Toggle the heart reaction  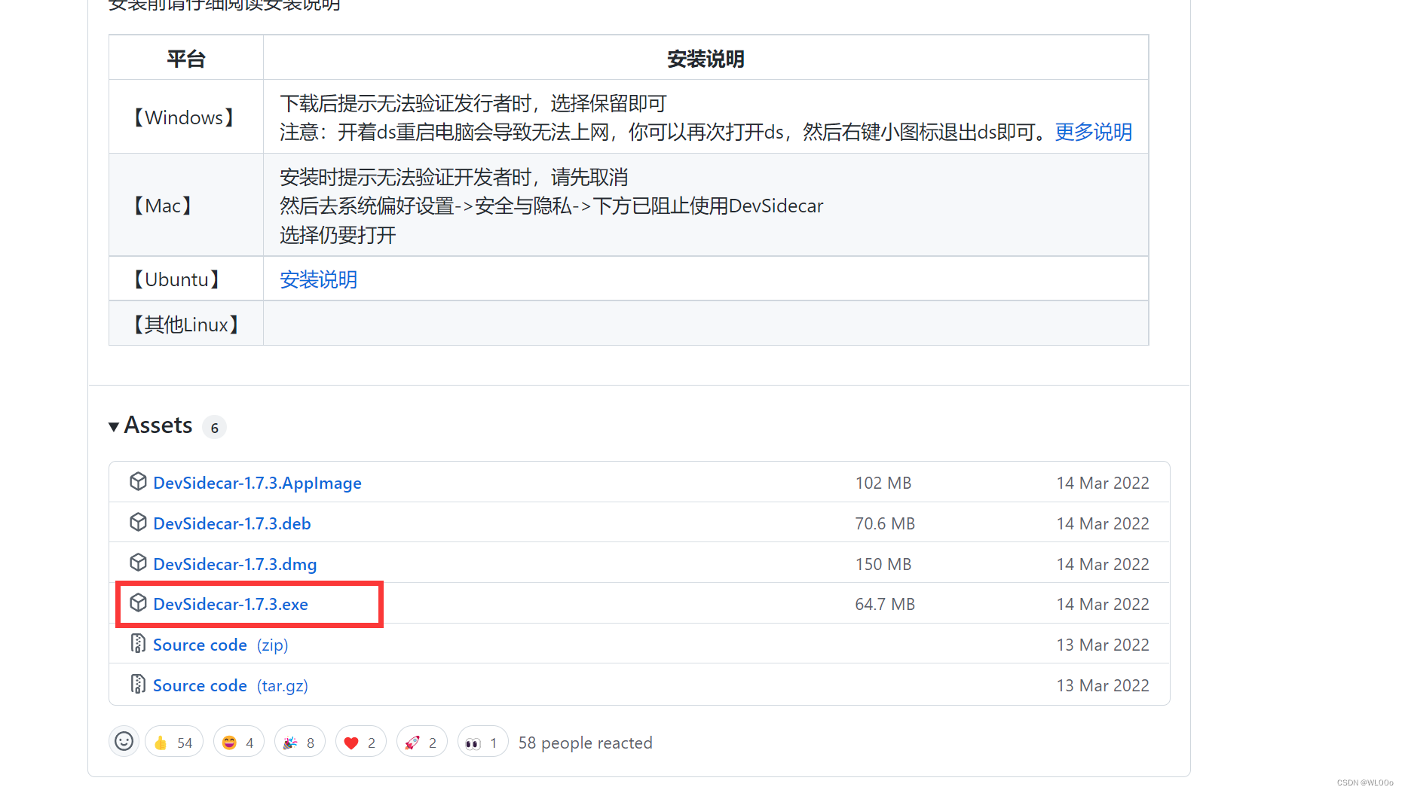[360, 742]
